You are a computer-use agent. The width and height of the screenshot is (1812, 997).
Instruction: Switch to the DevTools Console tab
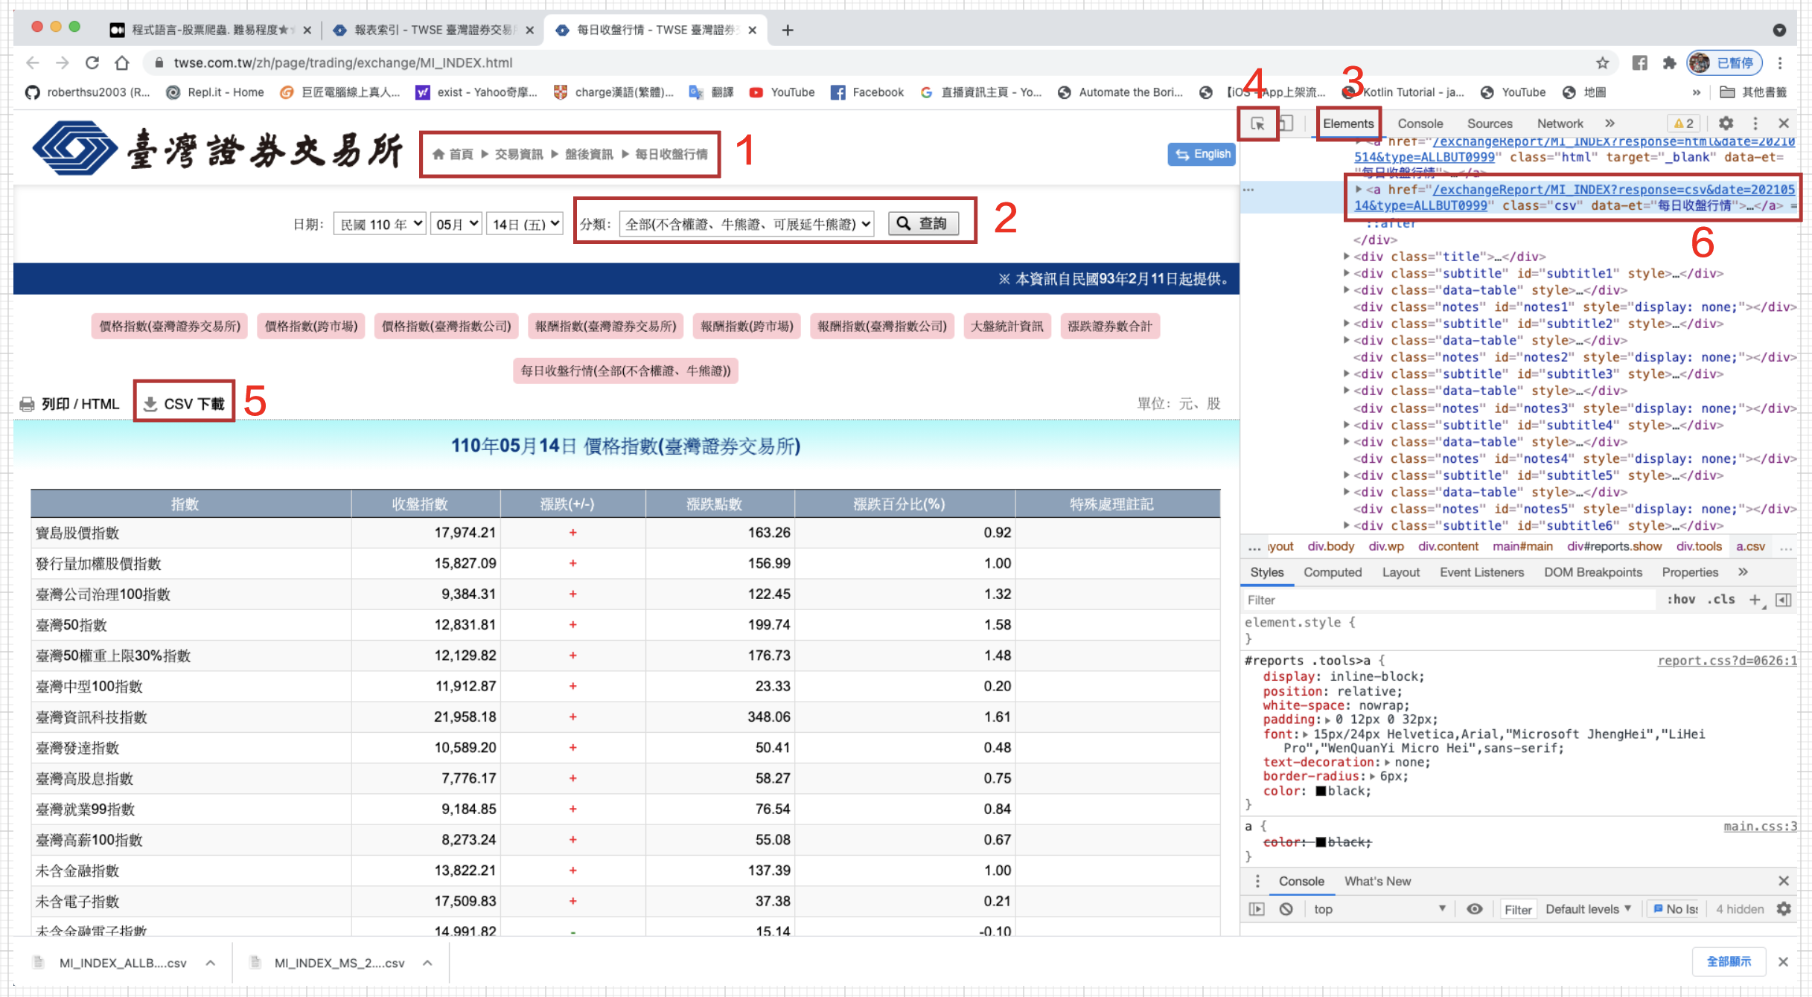pos(1420,124)
